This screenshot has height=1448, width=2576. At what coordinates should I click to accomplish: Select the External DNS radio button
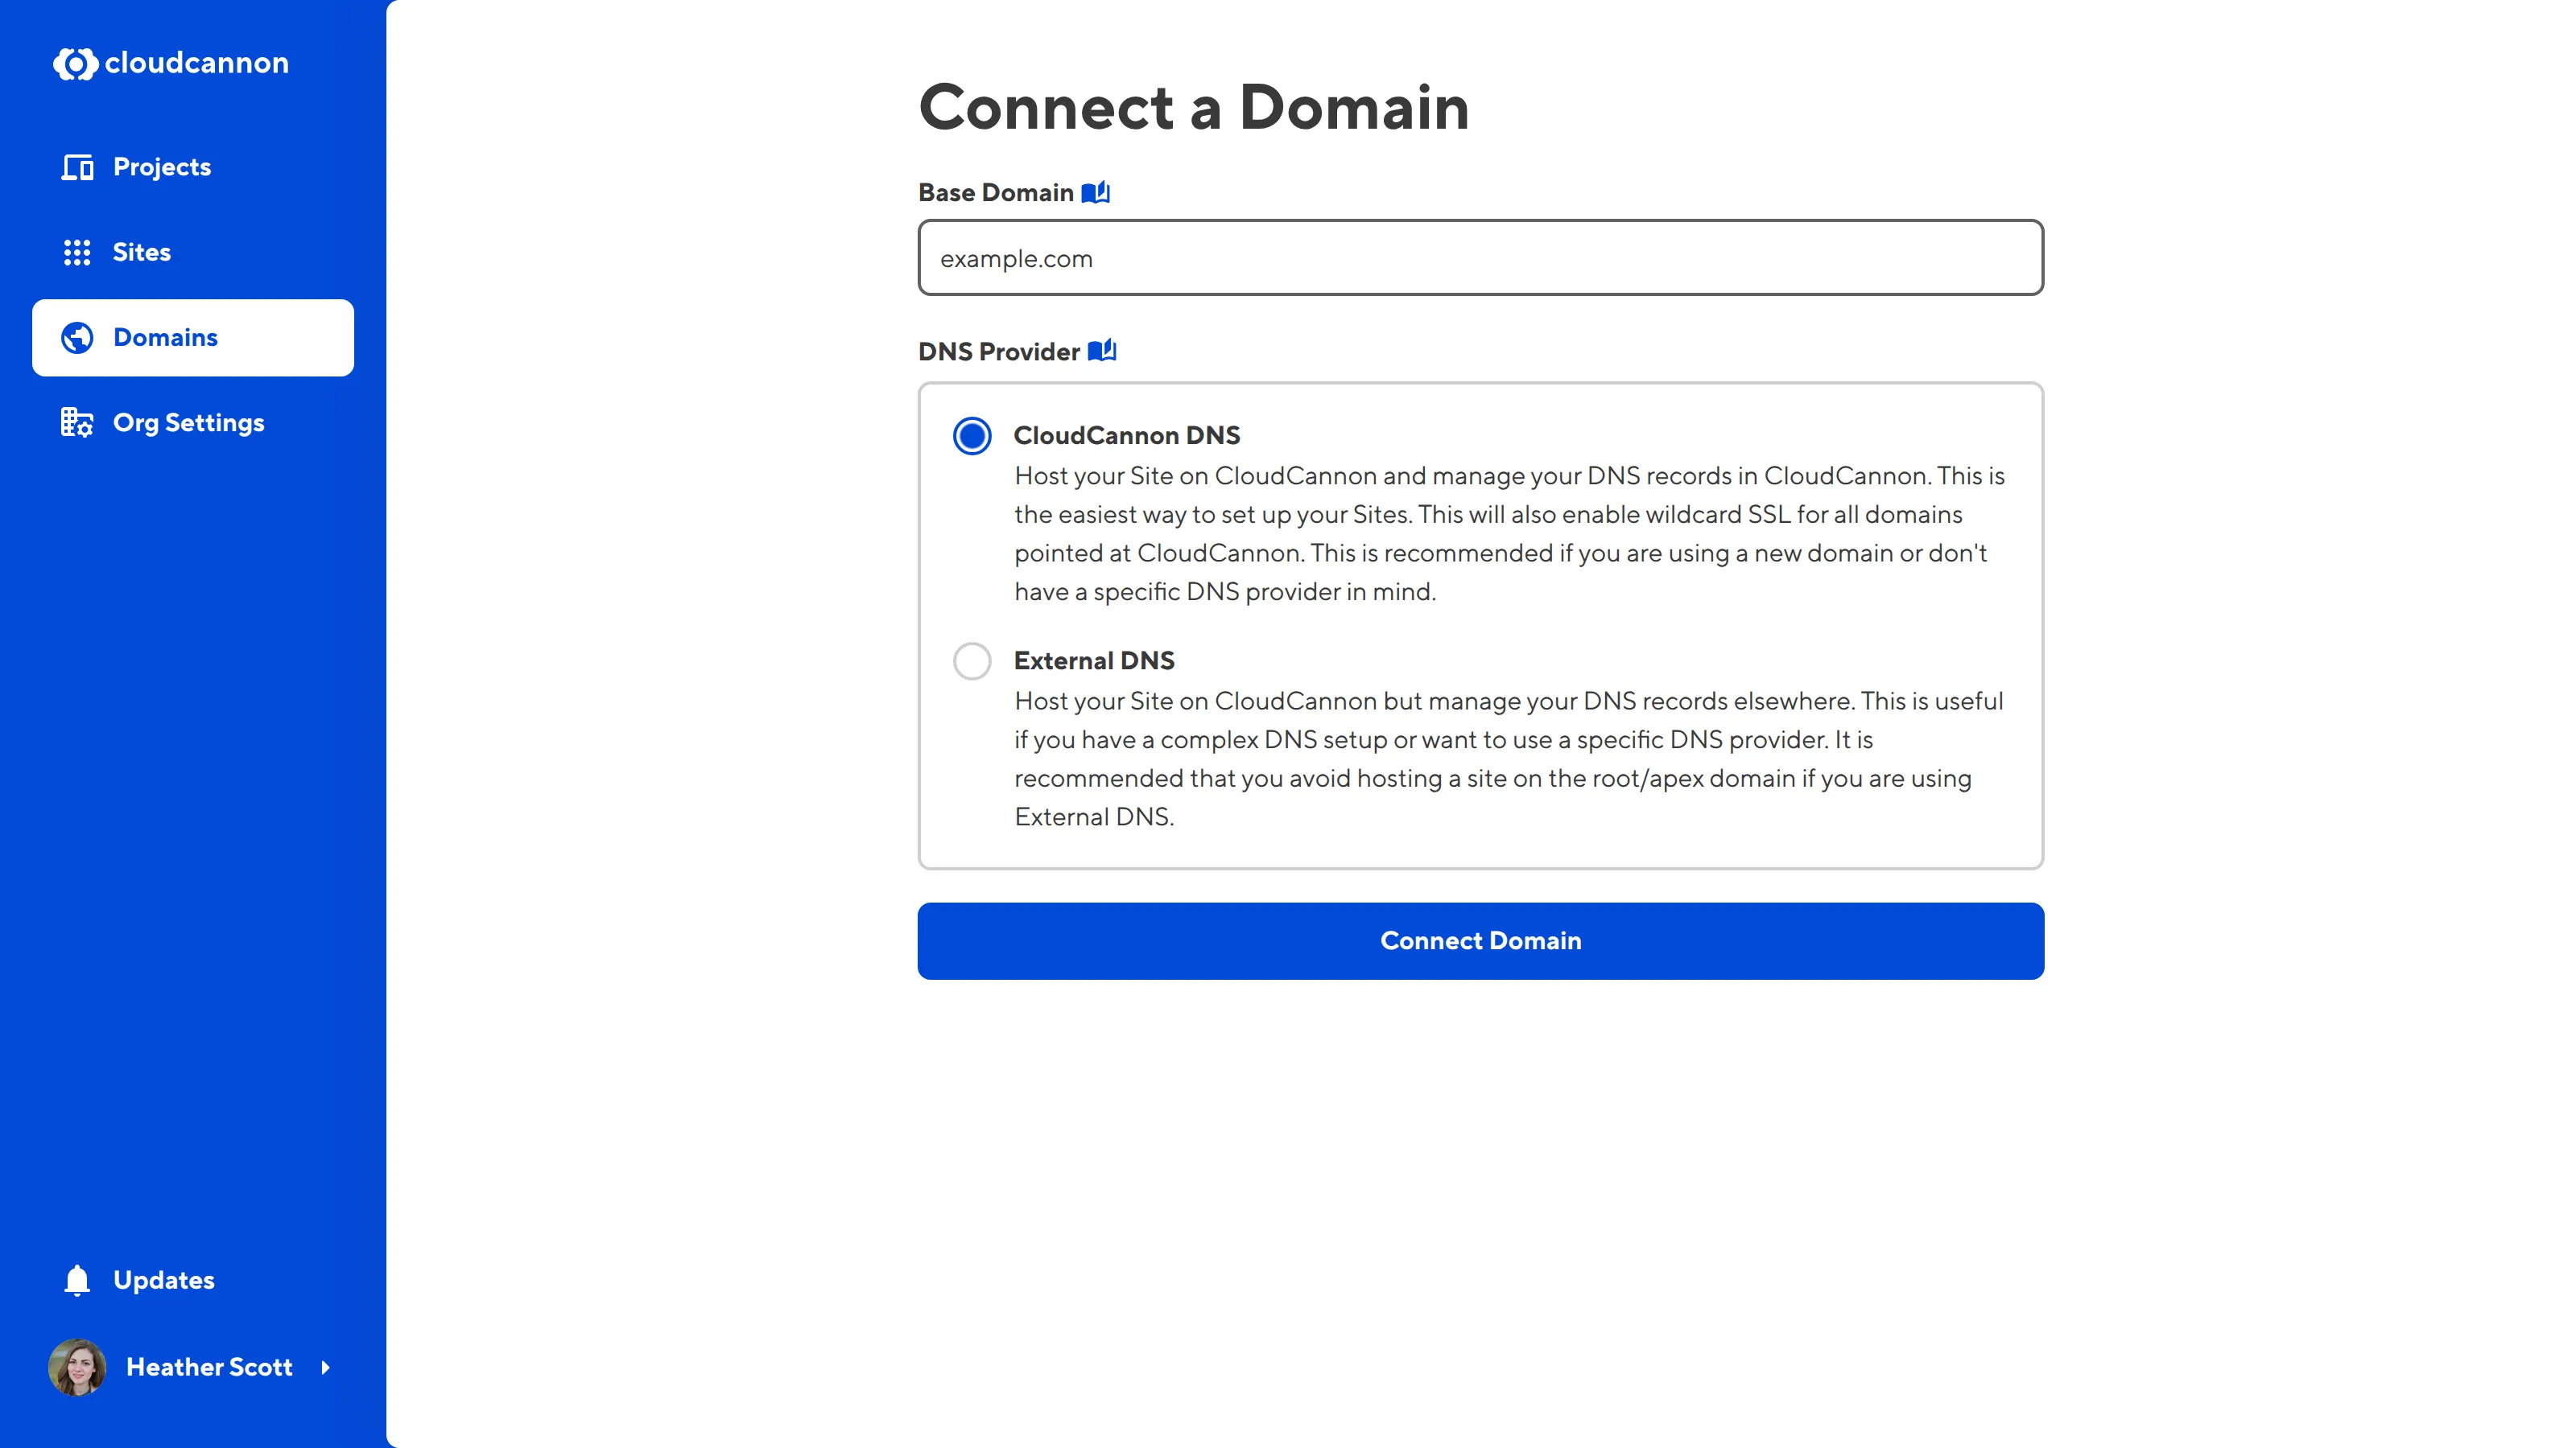pyautogui.click(x=972, y=660)
